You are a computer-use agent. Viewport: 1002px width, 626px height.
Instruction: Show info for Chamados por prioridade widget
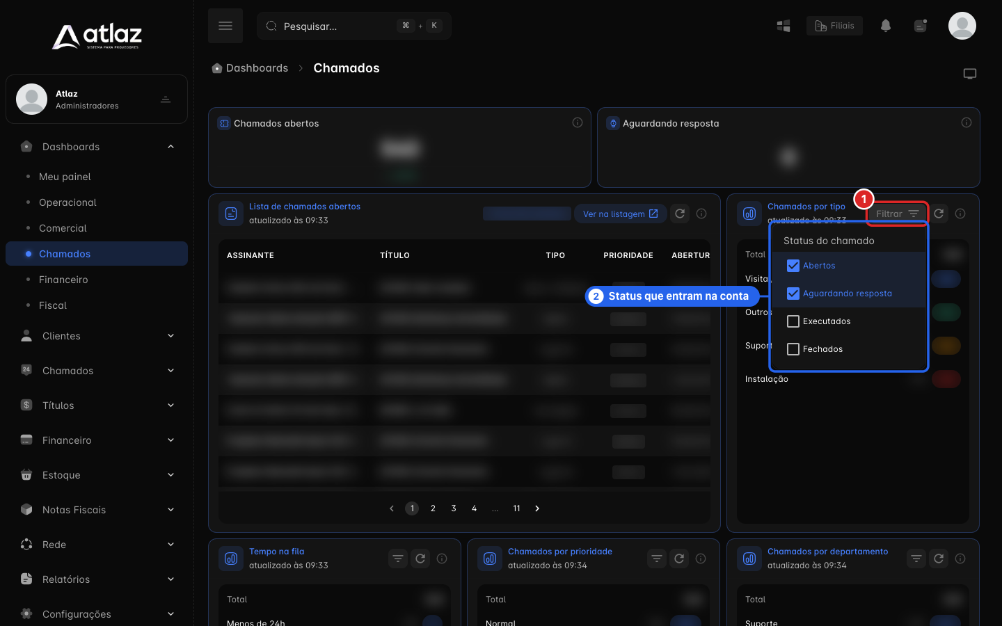701,559
